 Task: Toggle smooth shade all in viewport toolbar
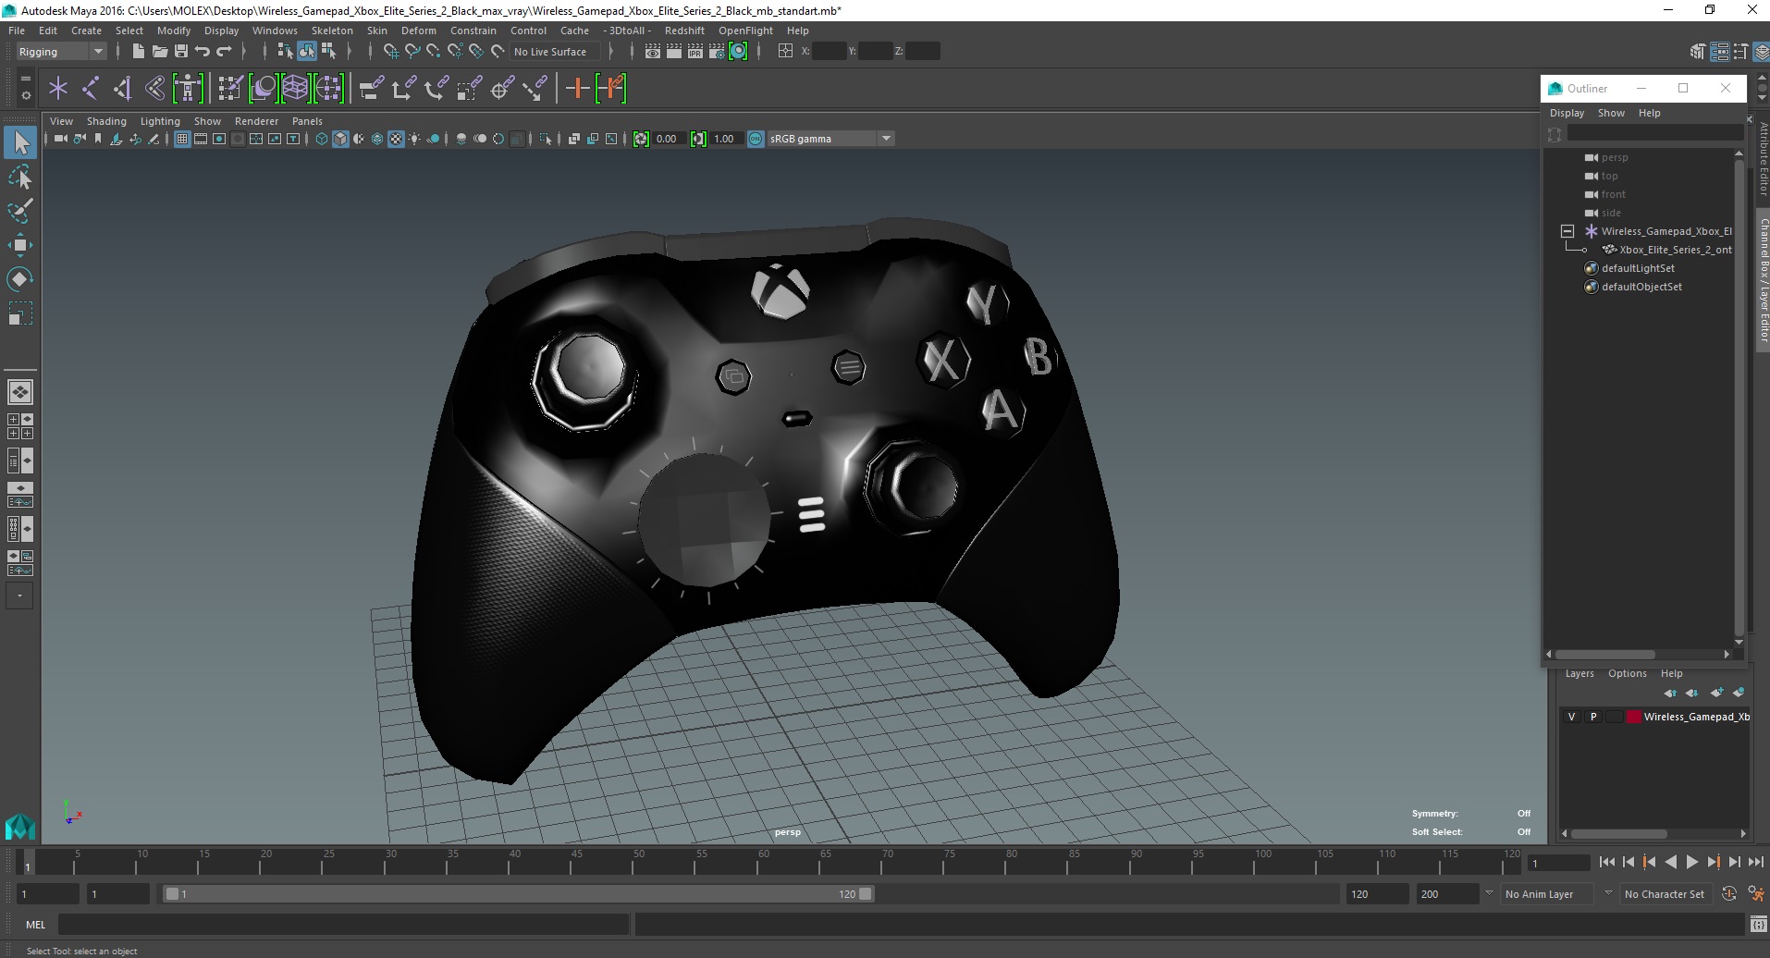340,139
